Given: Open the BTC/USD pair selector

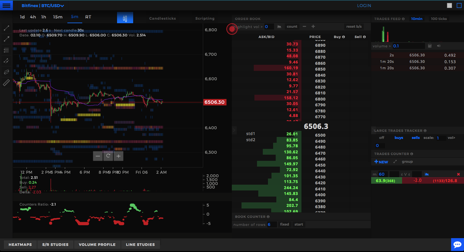Looking at the screenshot, I should point(42,5).
